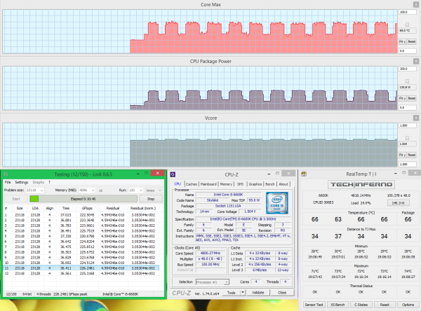Viewport: 421px width, 311px height.
Task: Click the Intel Core i5 logo in CPU-Z
Action: 277,202
